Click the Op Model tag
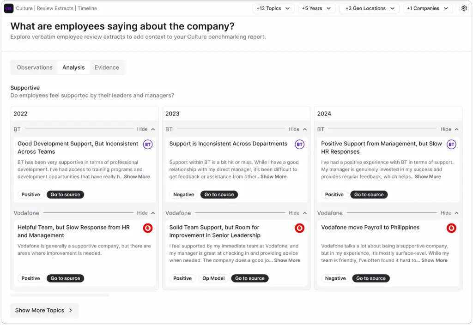473x325 pixels. pyautogui.click(x=213, y=278)
